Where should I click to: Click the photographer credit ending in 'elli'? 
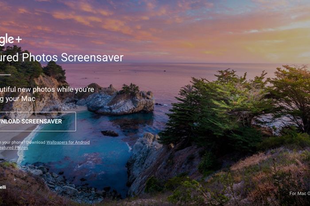pyautogui.click(x=3, y=187)
